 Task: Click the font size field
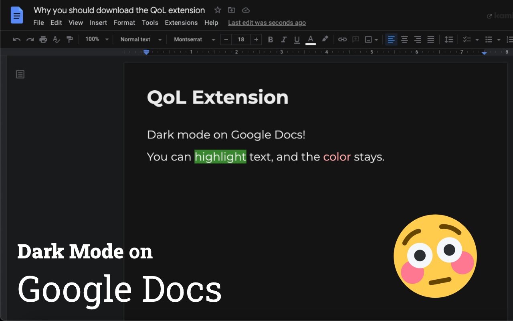point(241,39)
